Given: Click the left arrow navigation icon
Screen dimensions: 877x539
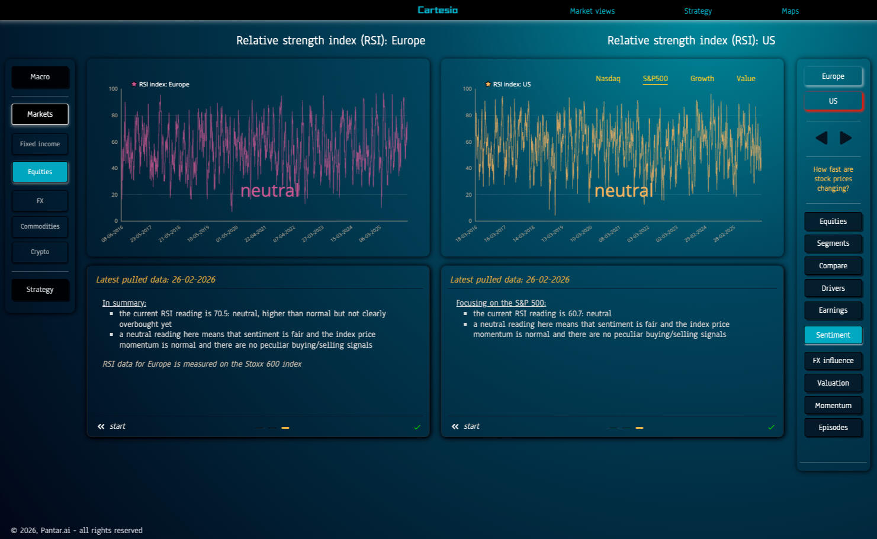Looking at the screenshot, I should 821,138.
